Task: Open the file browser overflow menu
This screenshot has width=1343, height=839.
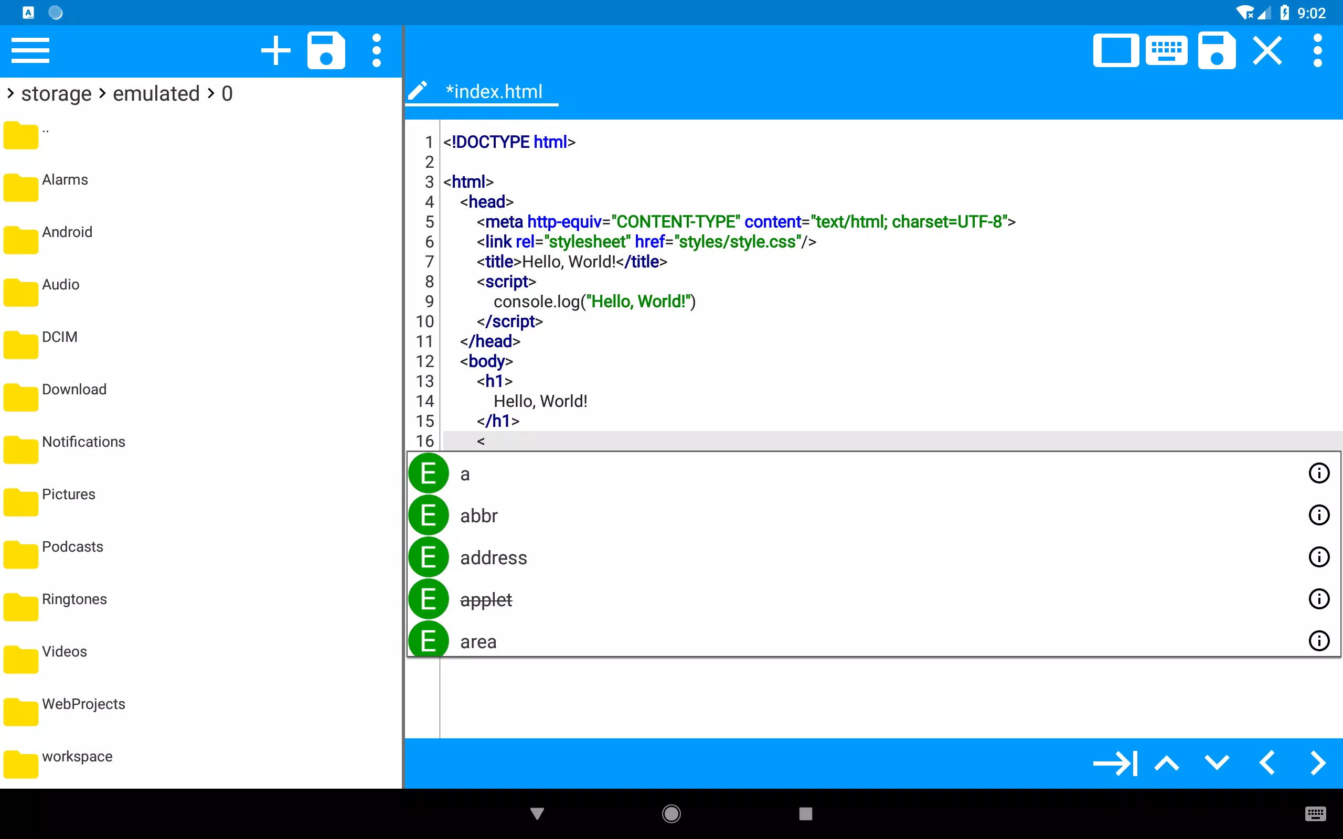Action: tap(376, 50)
